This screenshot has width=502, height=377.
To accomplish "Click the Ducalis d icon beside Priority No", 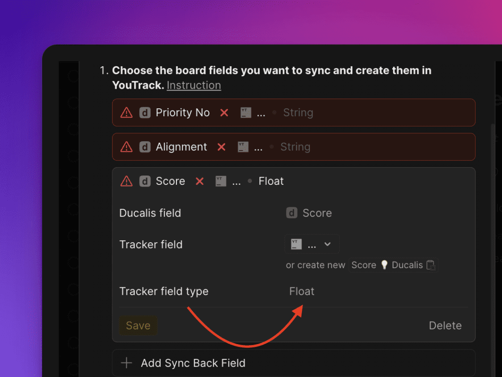I will point(145,113).
